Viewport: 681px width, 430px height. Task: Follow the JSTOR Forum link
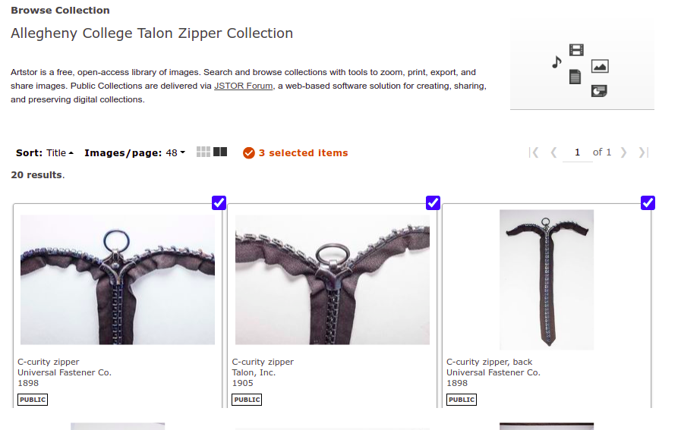point(243,86)
